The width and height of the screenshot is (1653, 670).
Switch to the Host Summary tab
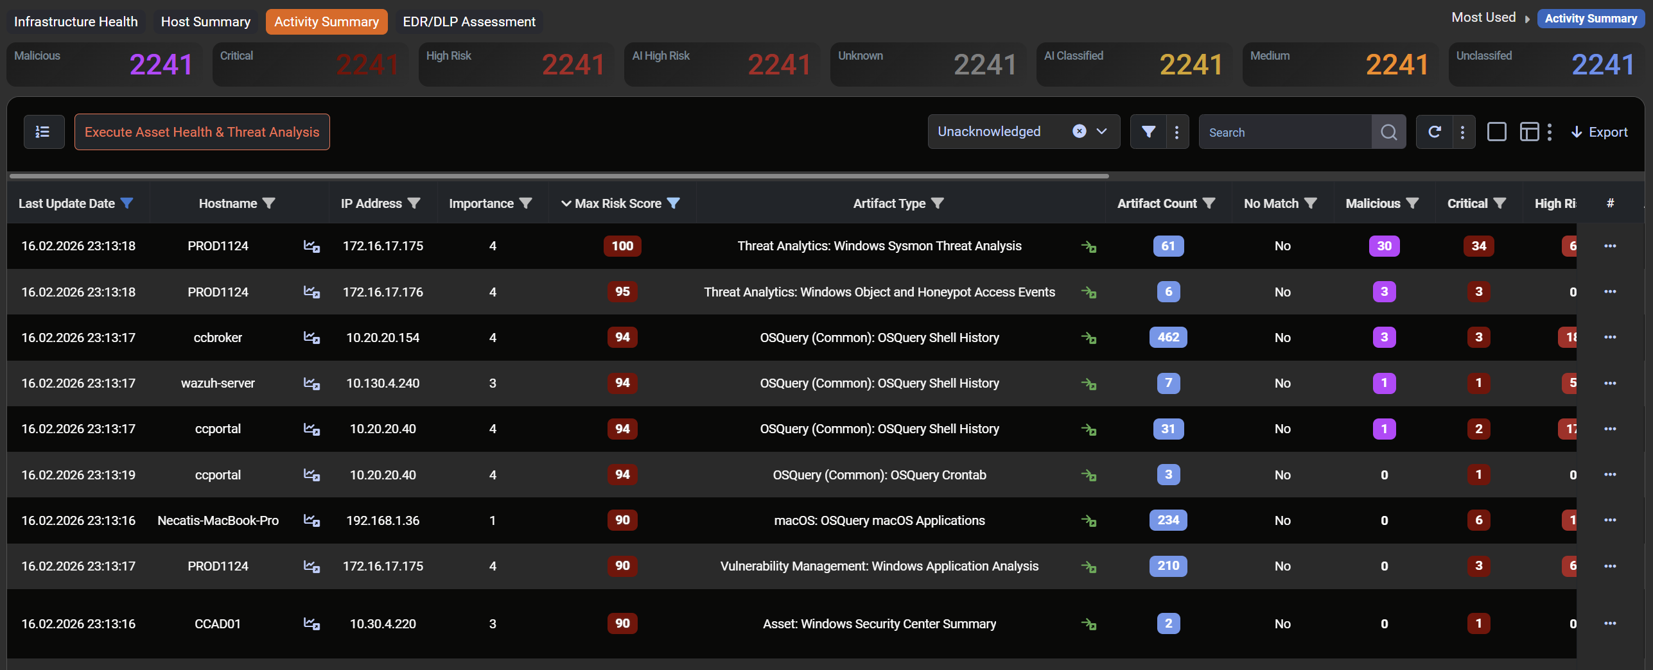pos(206,21)
